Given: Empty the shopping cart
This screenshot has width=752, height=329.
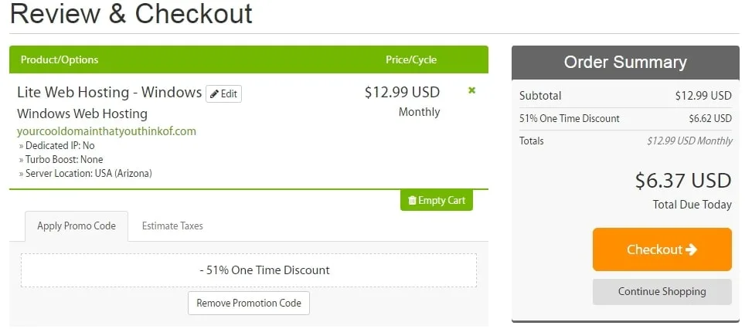Looking at the screenshot, I should [x=437, y=200].
